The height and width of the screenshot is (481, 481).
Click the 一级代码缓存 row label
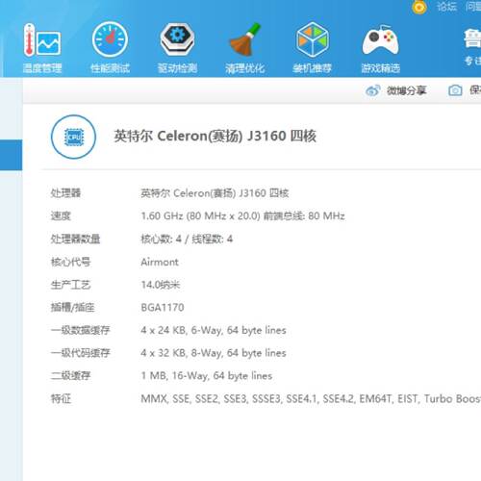(81, 353)
